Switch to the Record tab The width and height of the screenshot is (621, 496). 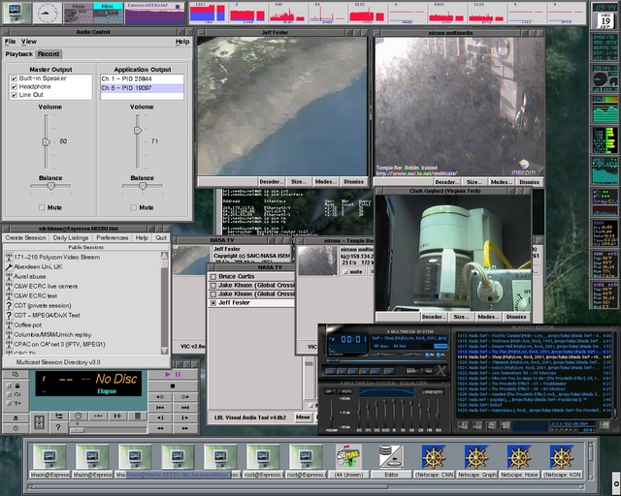pyautogui.click(x=49, y=54)
